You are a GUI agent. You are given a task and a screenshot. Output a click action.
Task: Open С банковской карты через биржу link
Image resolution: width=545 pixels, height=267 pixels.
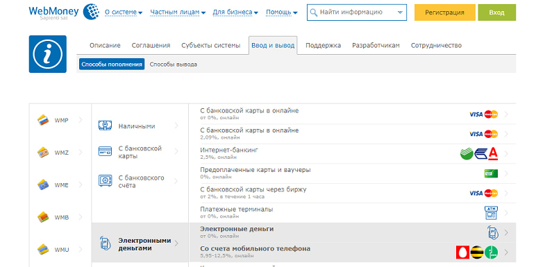(x=253, y=190)
